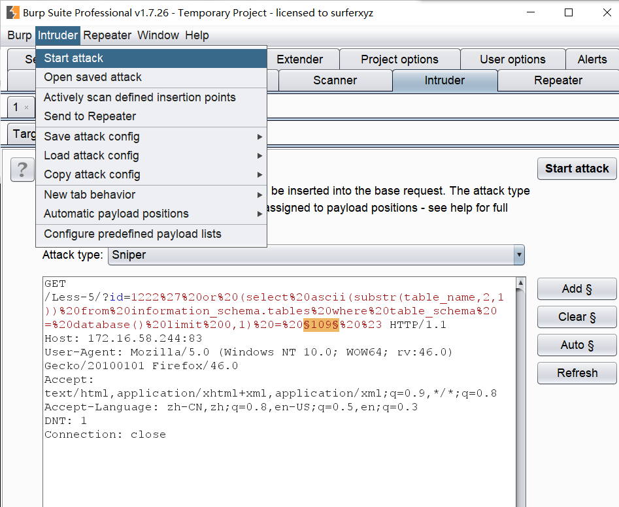This screenshot has width=619, height=507.
Task: Open the Project options tab
Action: point(399,59)
